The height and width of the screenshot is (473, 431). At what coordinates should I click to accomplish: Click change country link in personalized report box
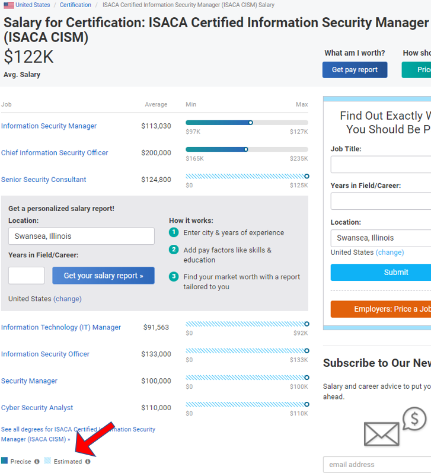tap(68, 299)
